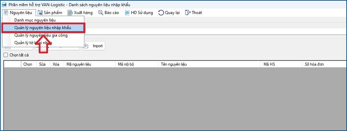
Task: Click the Chọn column header
Action: coord(29,64)
